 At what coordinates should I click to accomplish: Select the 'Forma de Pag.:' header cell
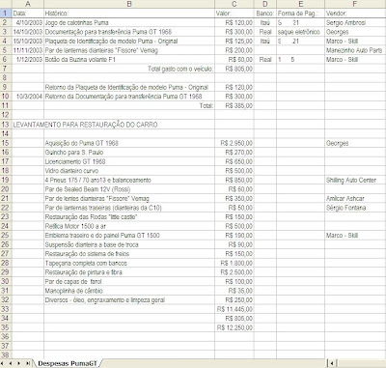[x=301, y=14]
